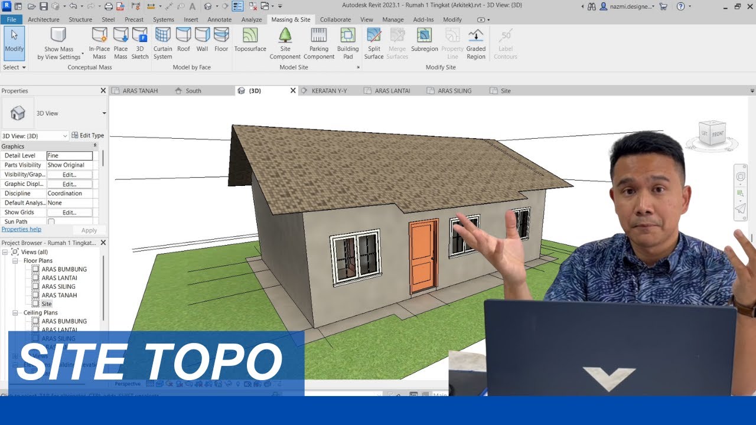This screenshot has width=756, height=425.
Task: Open the Properties help link
Action: [21, 230]
